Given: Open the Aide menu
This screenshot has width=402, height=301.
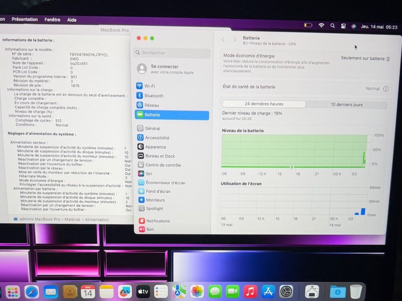Looking at the screenshot, I should (72, 20).
